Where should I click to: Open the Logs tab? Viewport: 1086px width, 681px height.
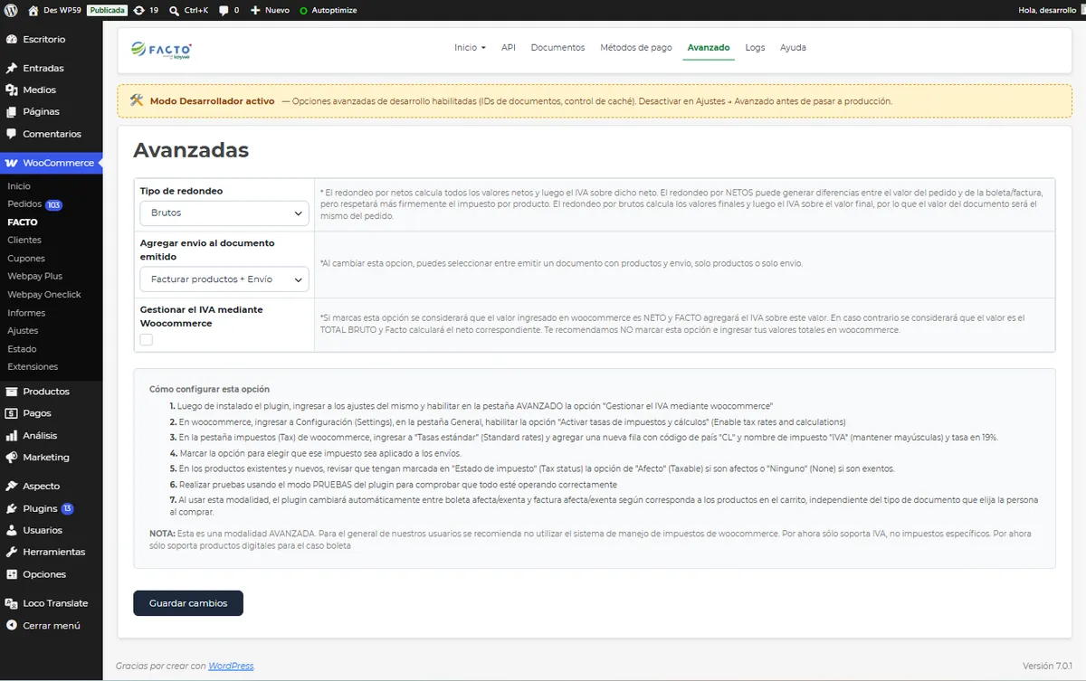click(x=755, y=47)
